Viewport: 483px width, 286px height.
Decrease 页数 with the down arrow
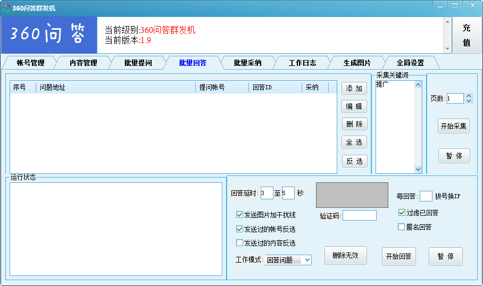469,100
